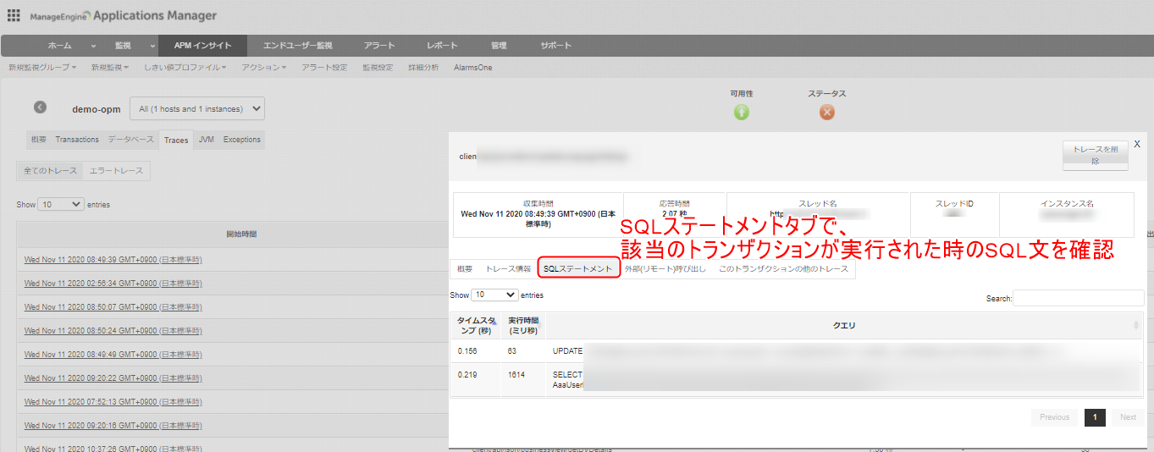Image resolution: width=1154 pixels, height=452 pixels.
Task: Open このトランザクションの他のトレース tab
Action: 783,268
